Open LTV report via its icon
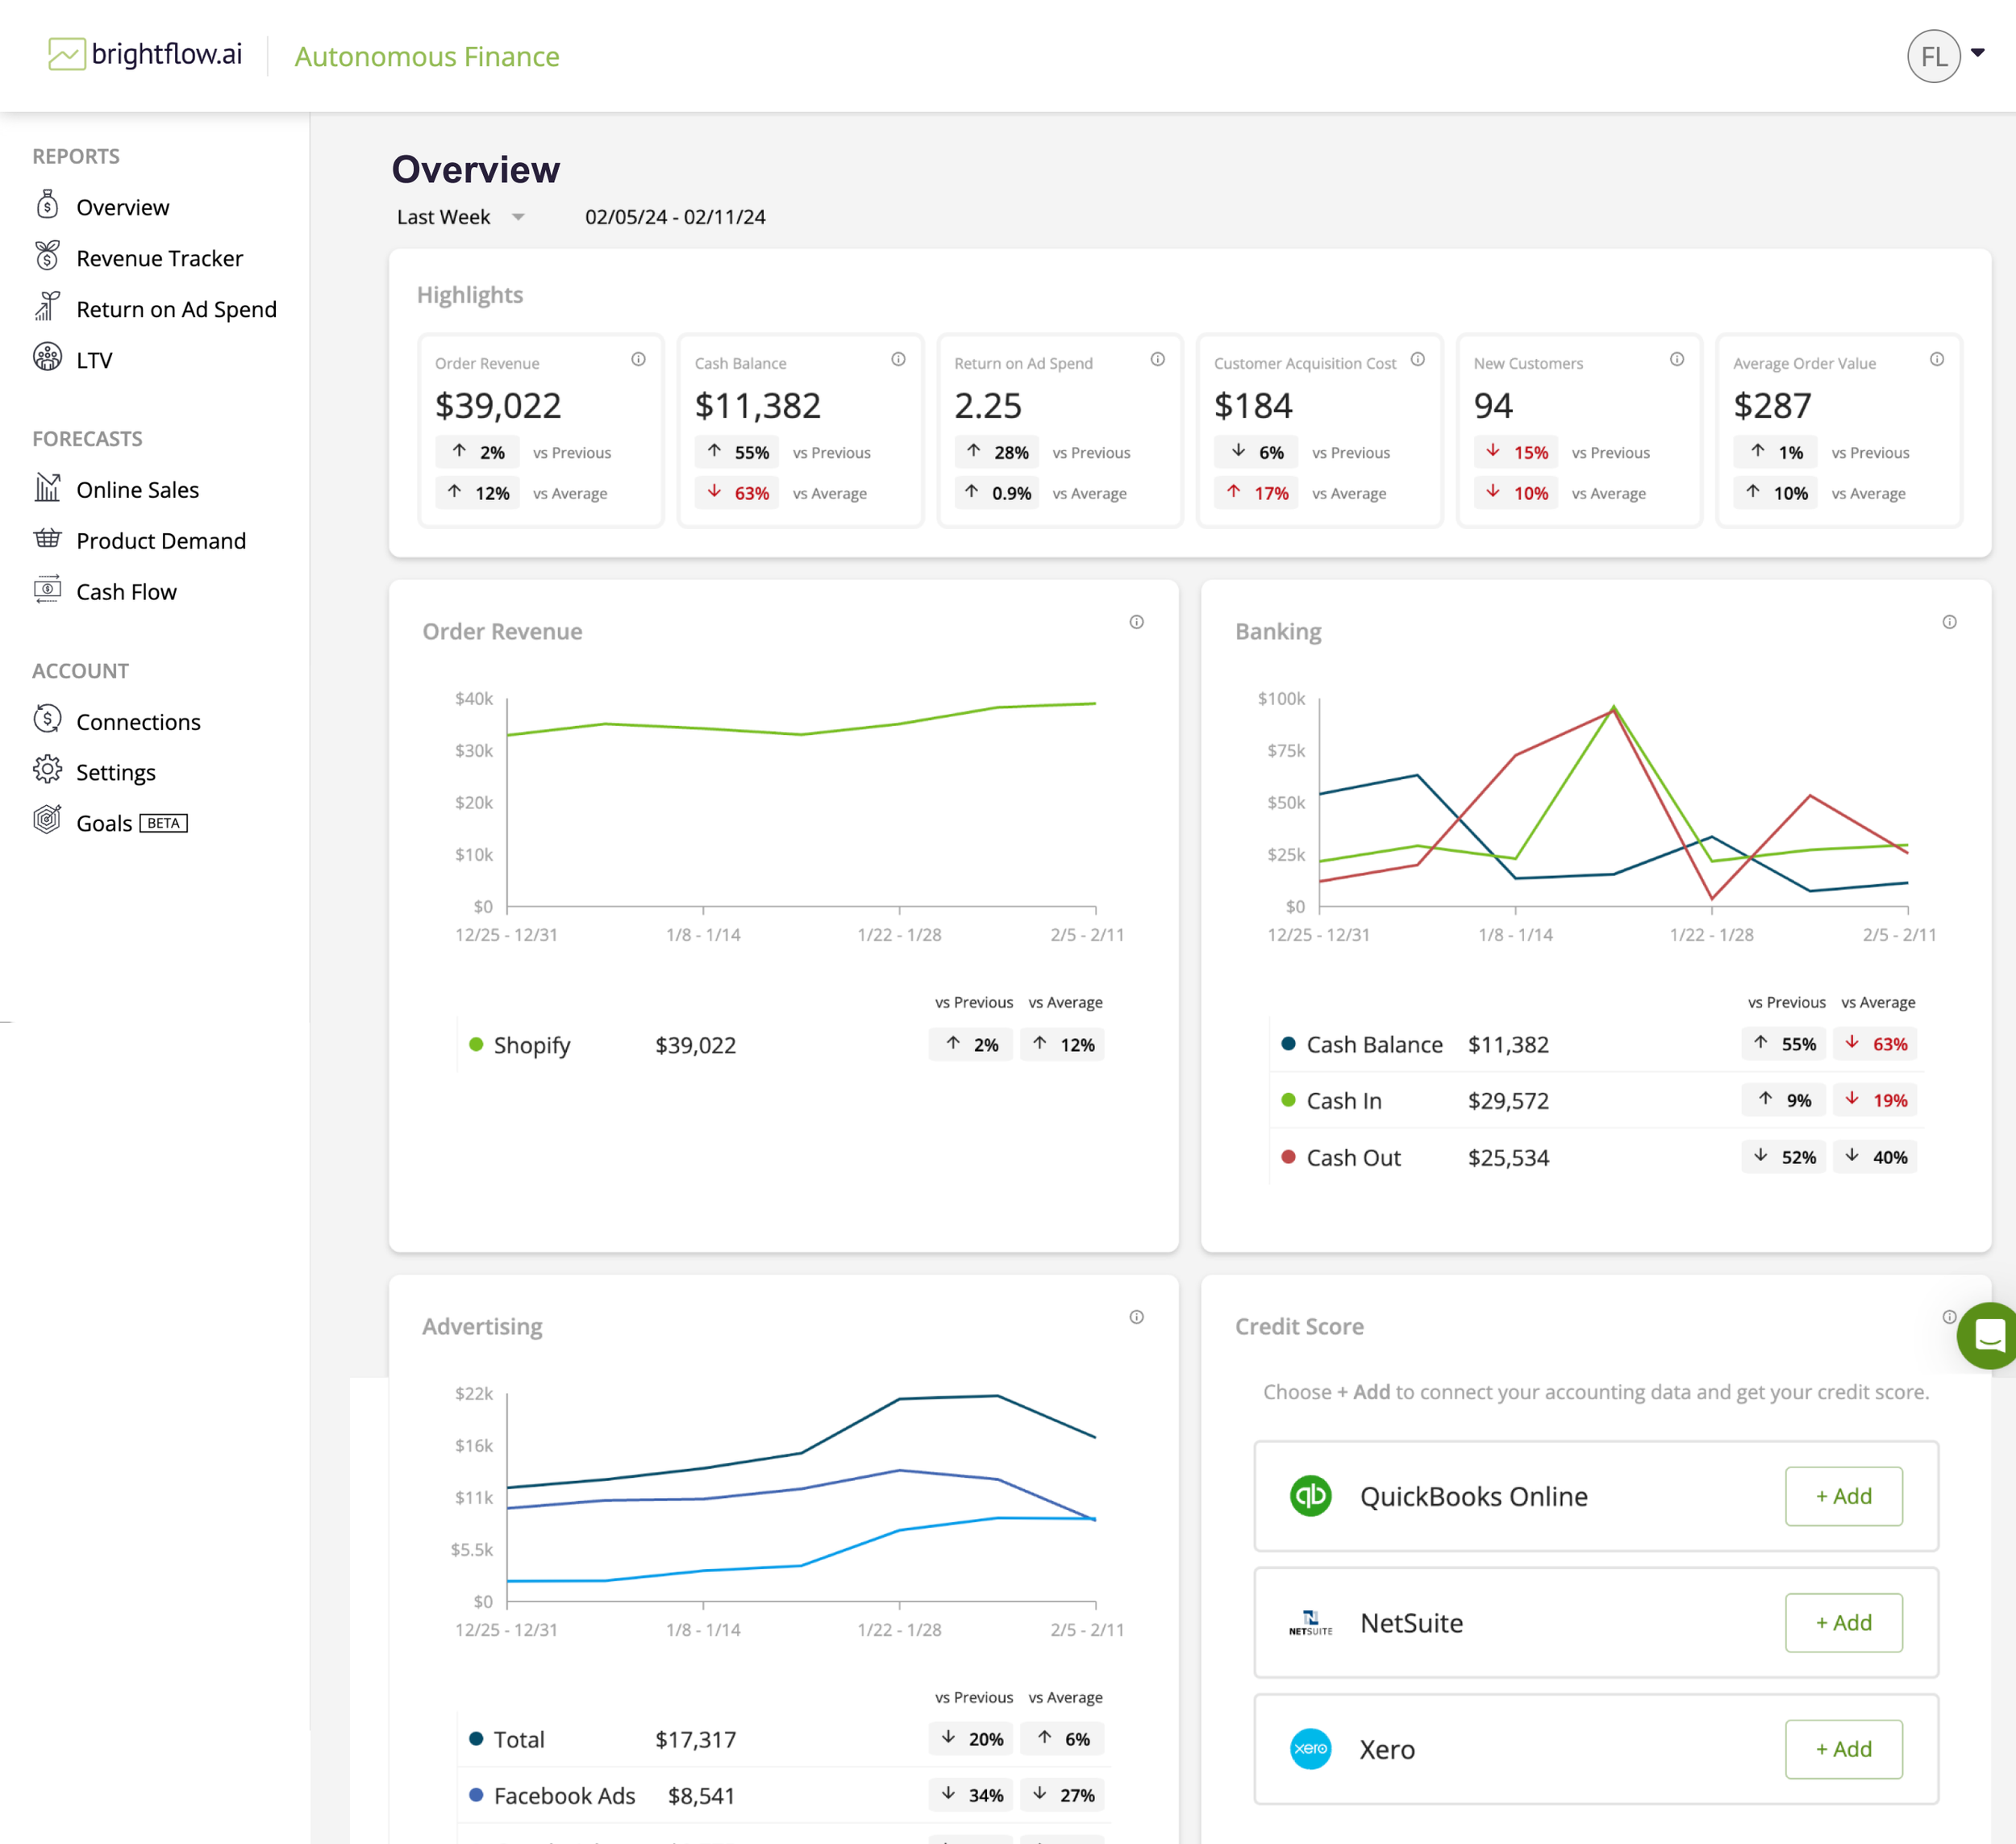Image resolution: width=2016 pixels, height=1844 pixels. [47, 358]
